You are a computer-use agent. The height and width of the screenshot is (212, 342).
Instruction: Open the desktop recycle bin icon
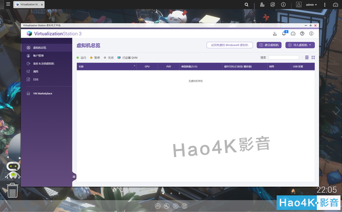coord(13,190)
